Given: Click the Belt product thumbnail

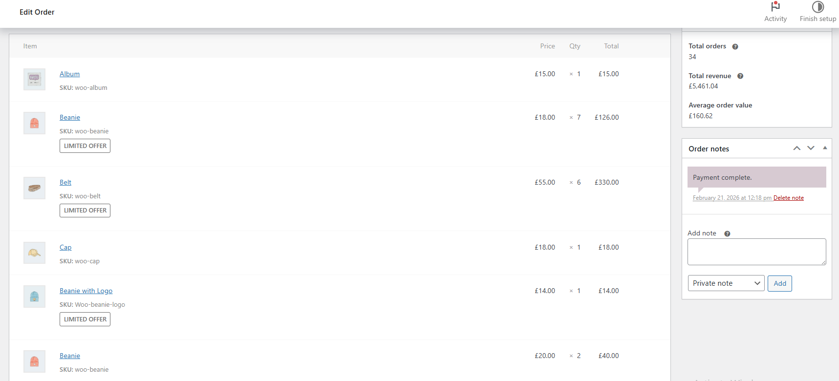Looking at the screenshot, I should pyautogui.click(x=34, y=188).
